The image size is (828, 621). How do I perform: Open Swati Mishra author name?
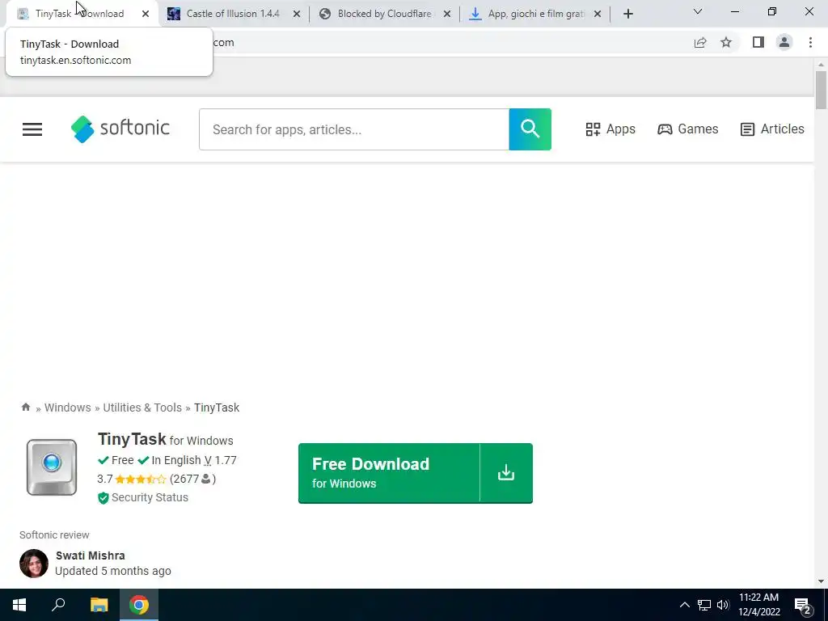pos(91,556)
